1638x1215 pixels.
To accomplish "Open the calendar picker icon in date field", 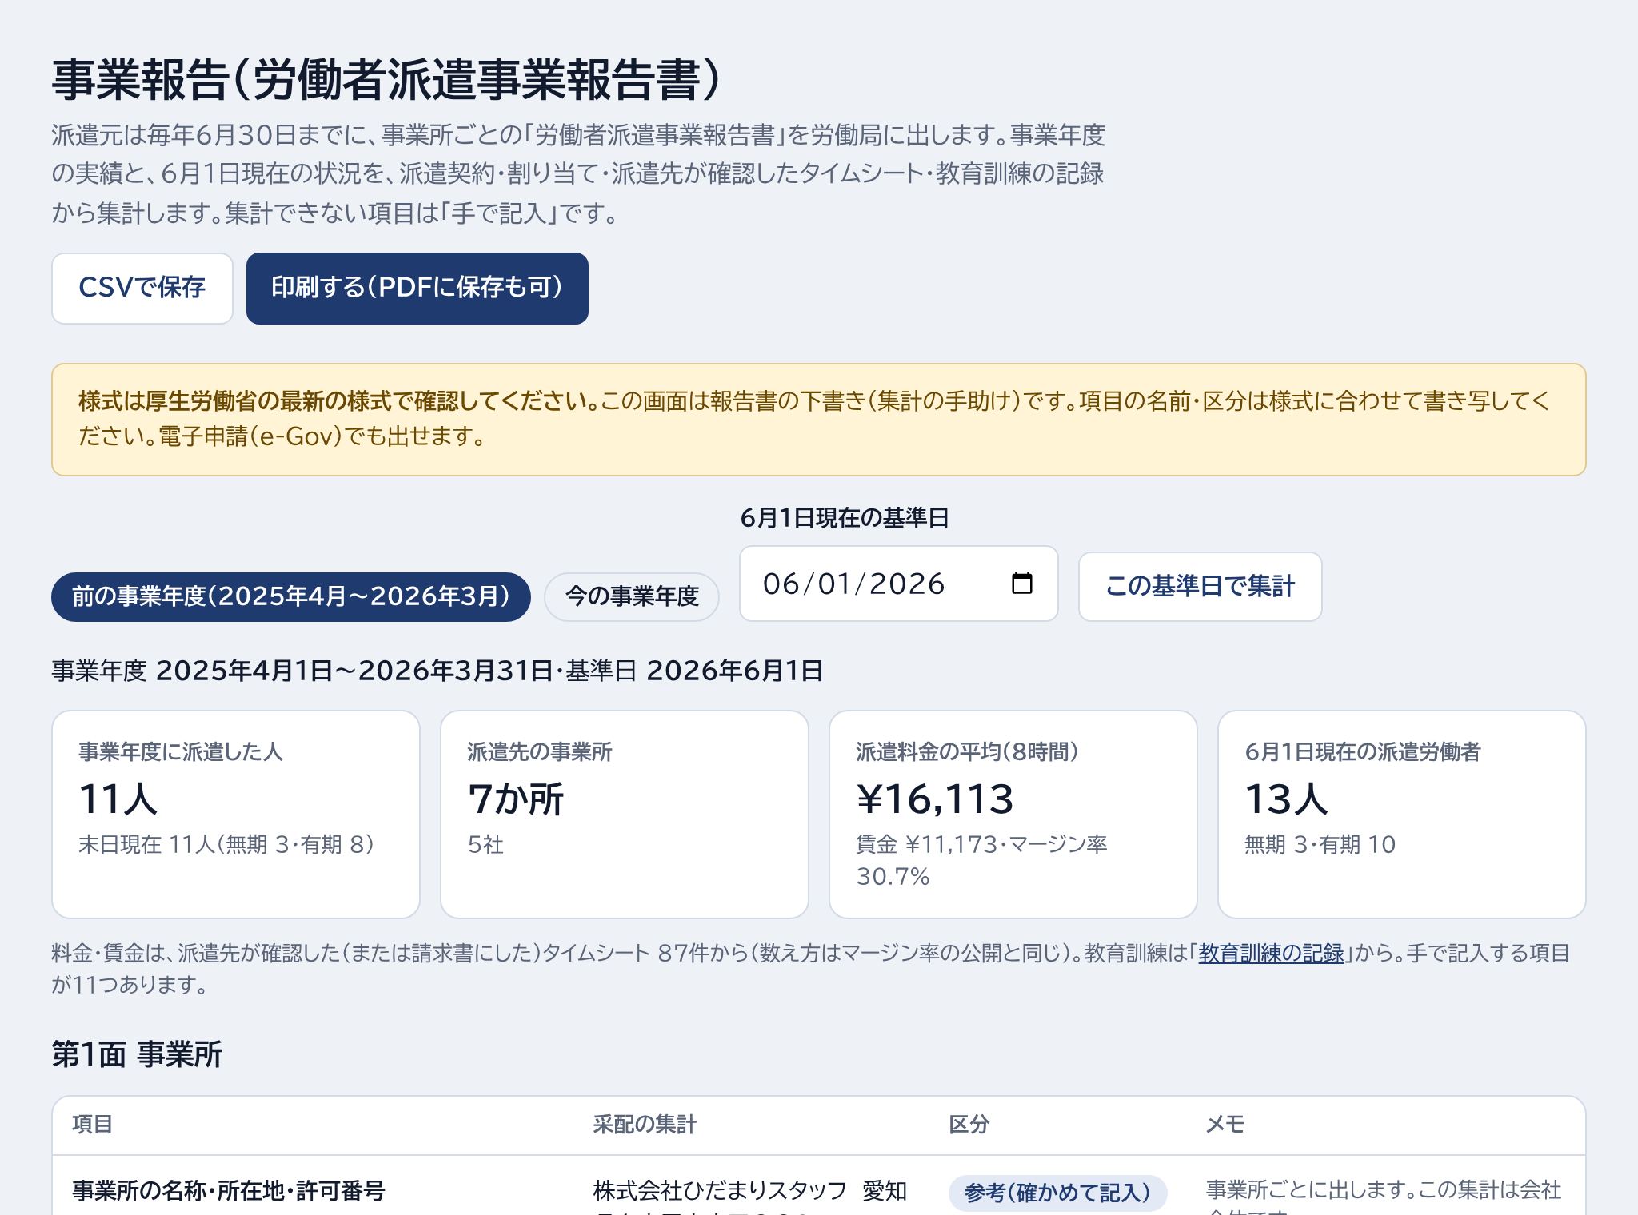I will [x=1021, y=584].
